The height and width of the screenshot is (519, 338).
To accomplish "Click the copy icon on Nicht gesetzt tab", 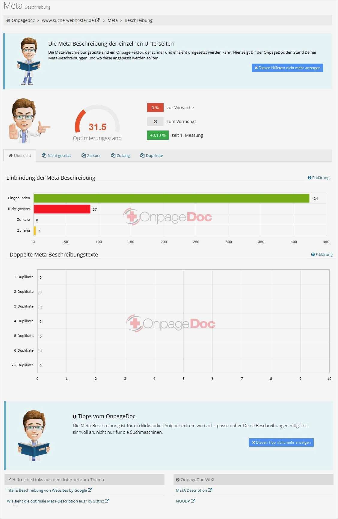I will pyautogui.click(x=44, y=155).
